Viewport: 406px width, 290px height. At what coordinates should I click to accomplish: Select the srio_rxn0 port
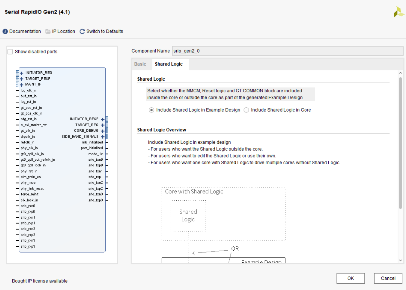28,206
